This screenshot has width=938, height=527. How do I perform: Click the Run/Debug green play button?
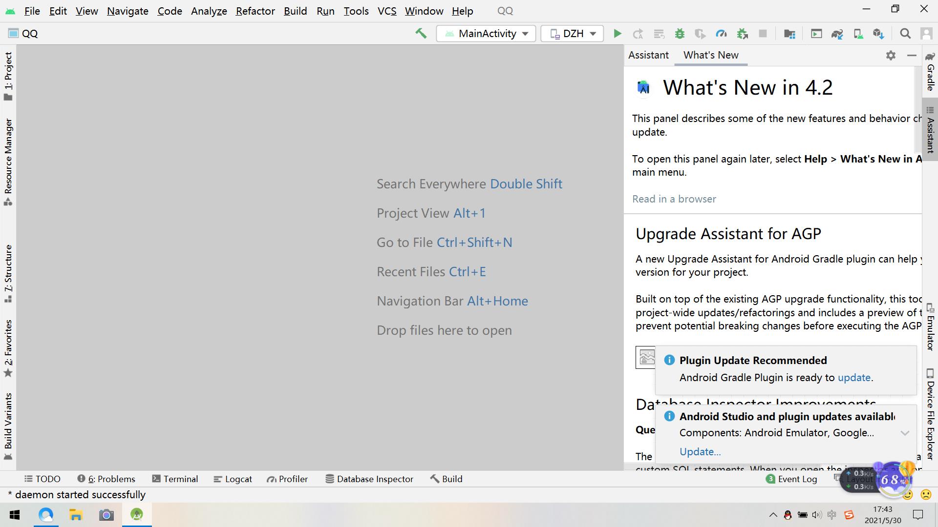[617, 33]
